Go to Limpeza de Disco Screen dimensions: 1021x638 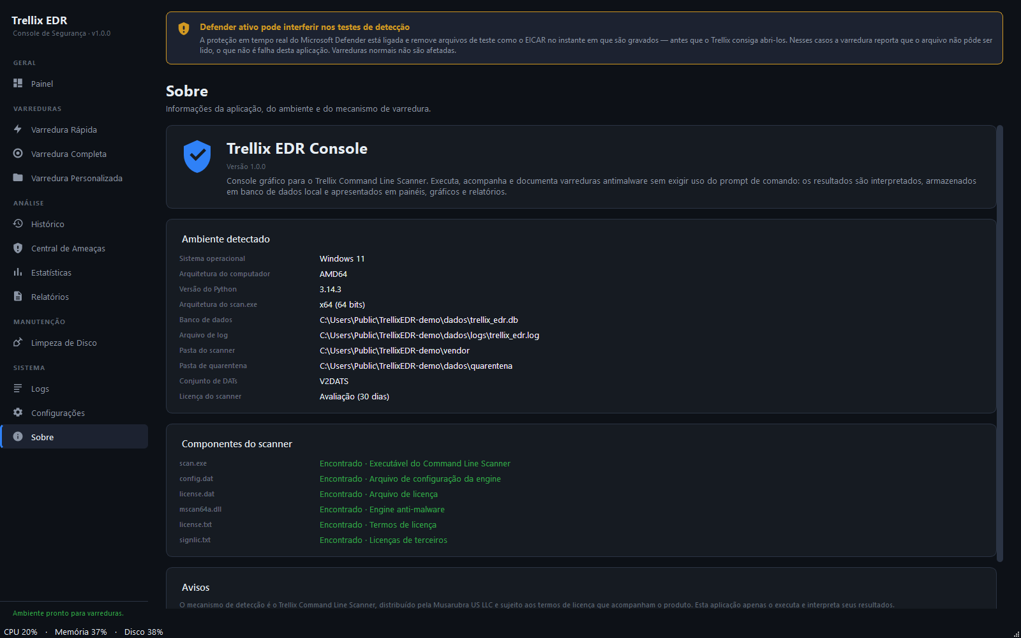click(x=74, y=343)
